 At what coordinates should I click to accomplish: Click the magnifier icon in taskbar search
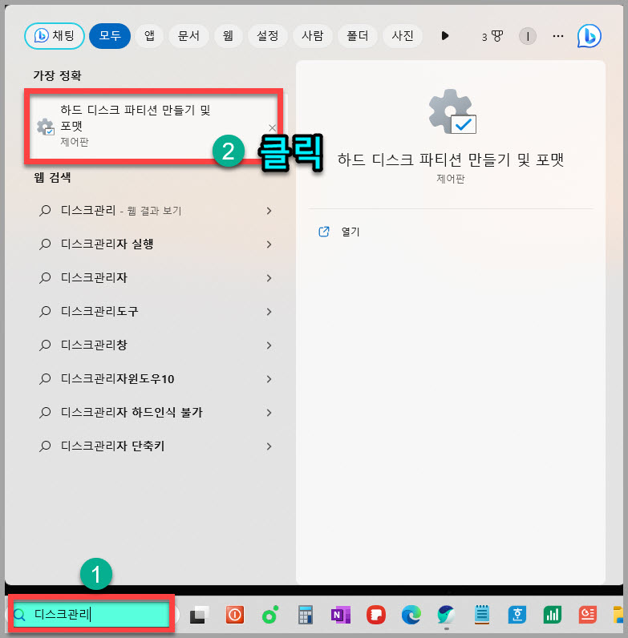click(x=19, y=615)
